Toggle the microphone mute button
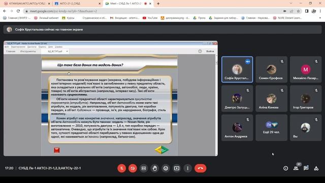Screen dimensions: 325x183 tap(122, 168)
